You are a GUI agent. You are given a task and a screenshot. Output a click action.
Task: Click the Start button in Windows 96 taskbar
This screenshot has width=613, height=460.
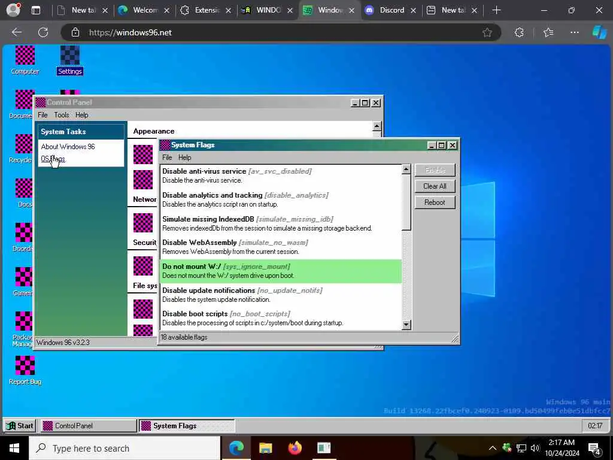(x=20, y=426)
